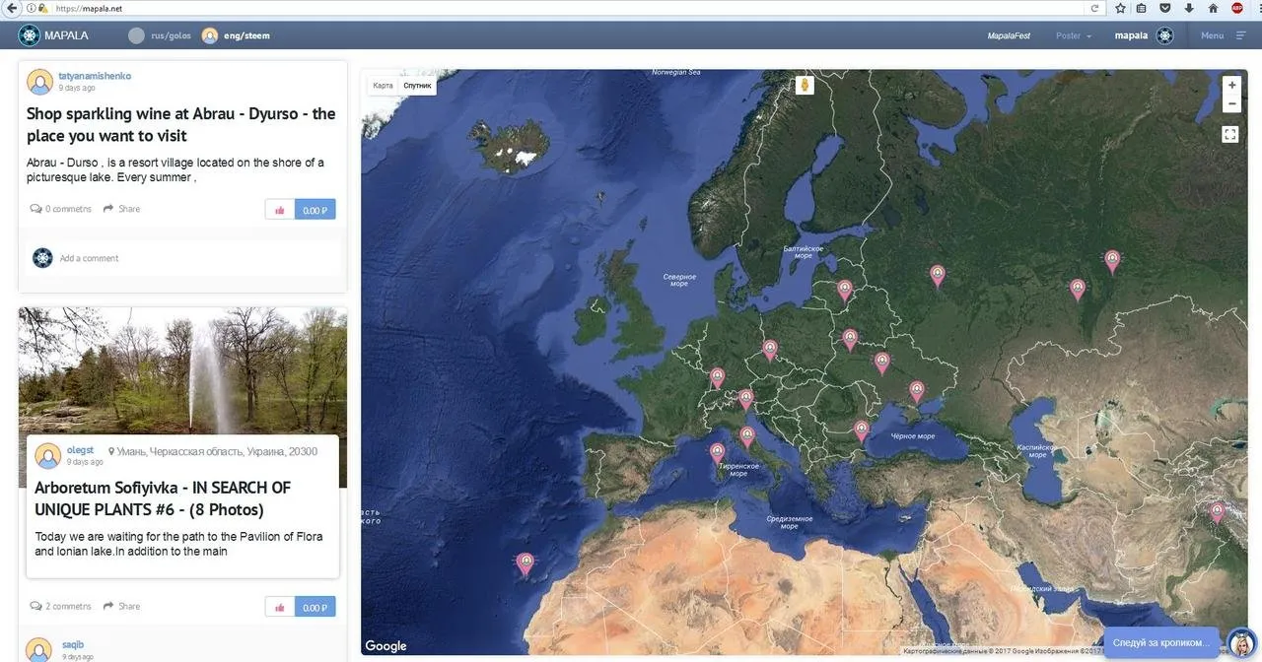Focus the Add a comment field
The width and height of the screenshot is (1262, 662).
pyautogui.click(x=183, y=258)
